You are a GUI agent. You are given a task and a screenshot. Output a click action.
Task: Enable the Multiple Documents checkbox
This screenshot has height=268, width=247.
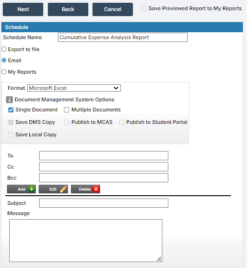(x=66, y=110)
